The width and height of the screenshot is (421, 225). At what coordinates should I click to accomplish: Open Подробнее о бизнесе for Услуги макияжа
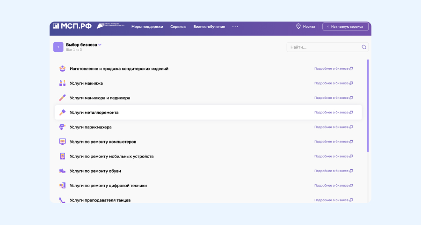point(333,83)
